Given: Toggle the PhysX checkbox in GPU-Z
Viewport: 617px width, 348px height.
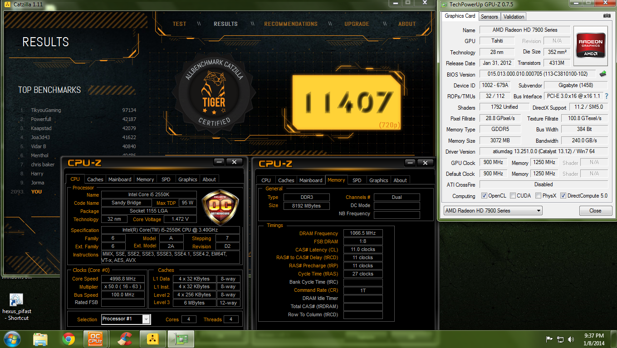Looking at the screenshot, I should [x=538, y=196].
